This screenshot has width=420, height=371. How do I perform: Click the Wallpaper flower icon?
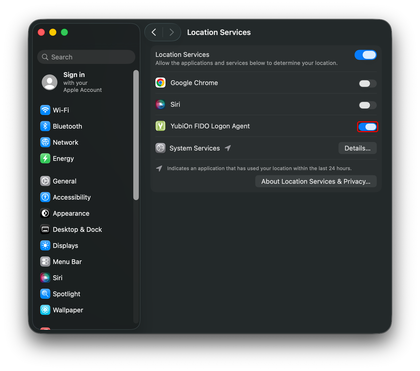click(x=45, y=310)
